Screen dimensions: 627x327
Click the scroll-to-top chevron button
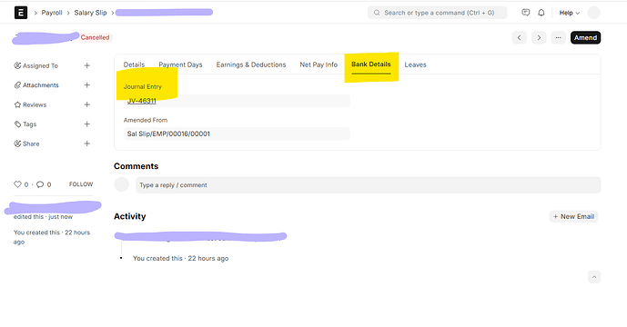point(594,277)
